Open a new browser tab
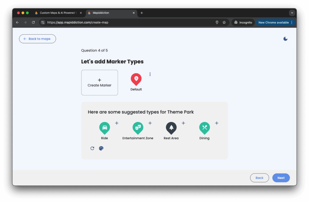The image size is (309, 202). point(142,13)
